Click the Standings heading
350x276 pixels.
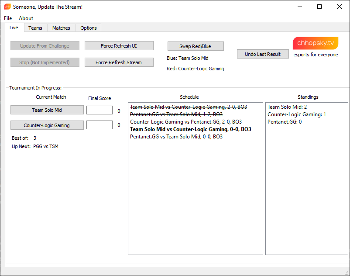click(x=308, y=97)
